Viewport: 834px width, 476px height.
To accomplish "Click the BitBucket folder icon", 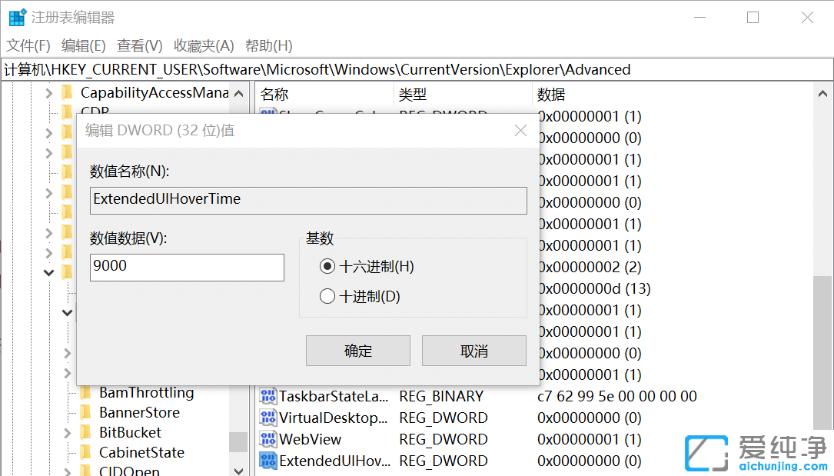I will click(87, 432).
